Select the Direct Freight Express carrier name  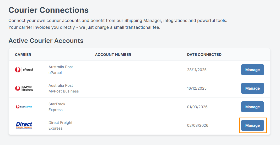coord(60,125)
